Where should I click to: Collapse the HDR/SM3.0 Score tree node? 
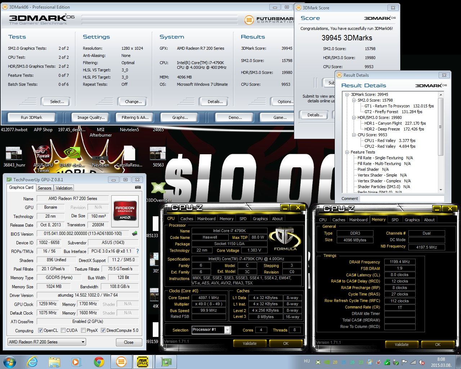pos(354,117)
